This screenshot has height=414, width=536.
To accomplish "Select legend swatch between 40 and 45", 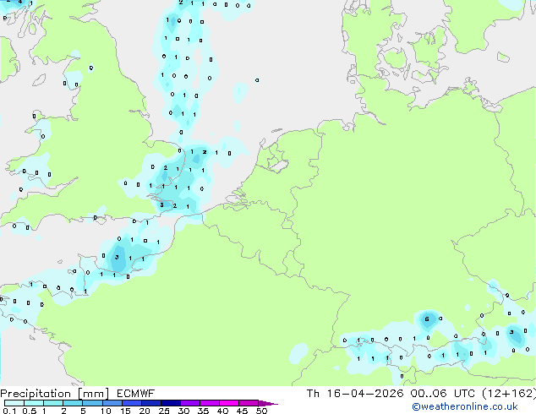I will [229, 403].
